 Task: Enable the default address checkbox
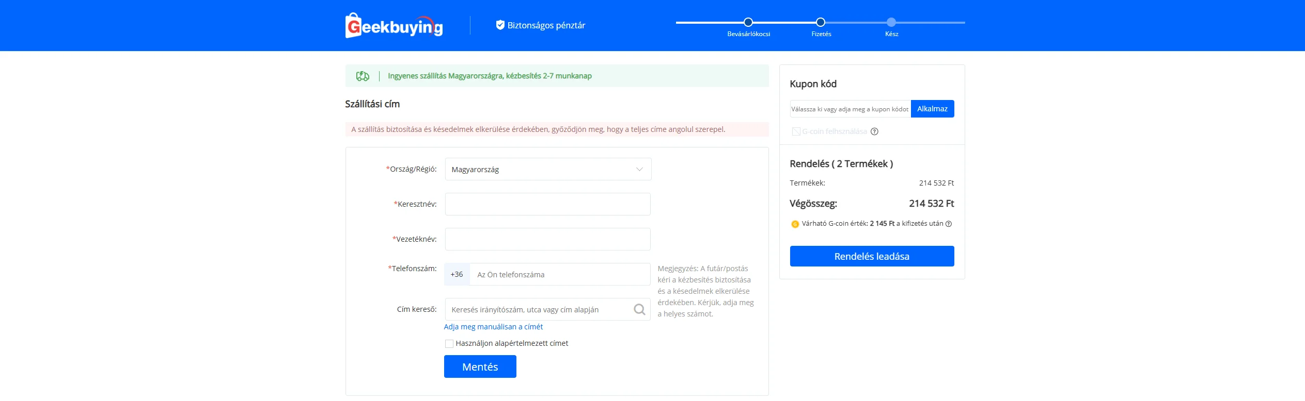click(x=449, y=344)
